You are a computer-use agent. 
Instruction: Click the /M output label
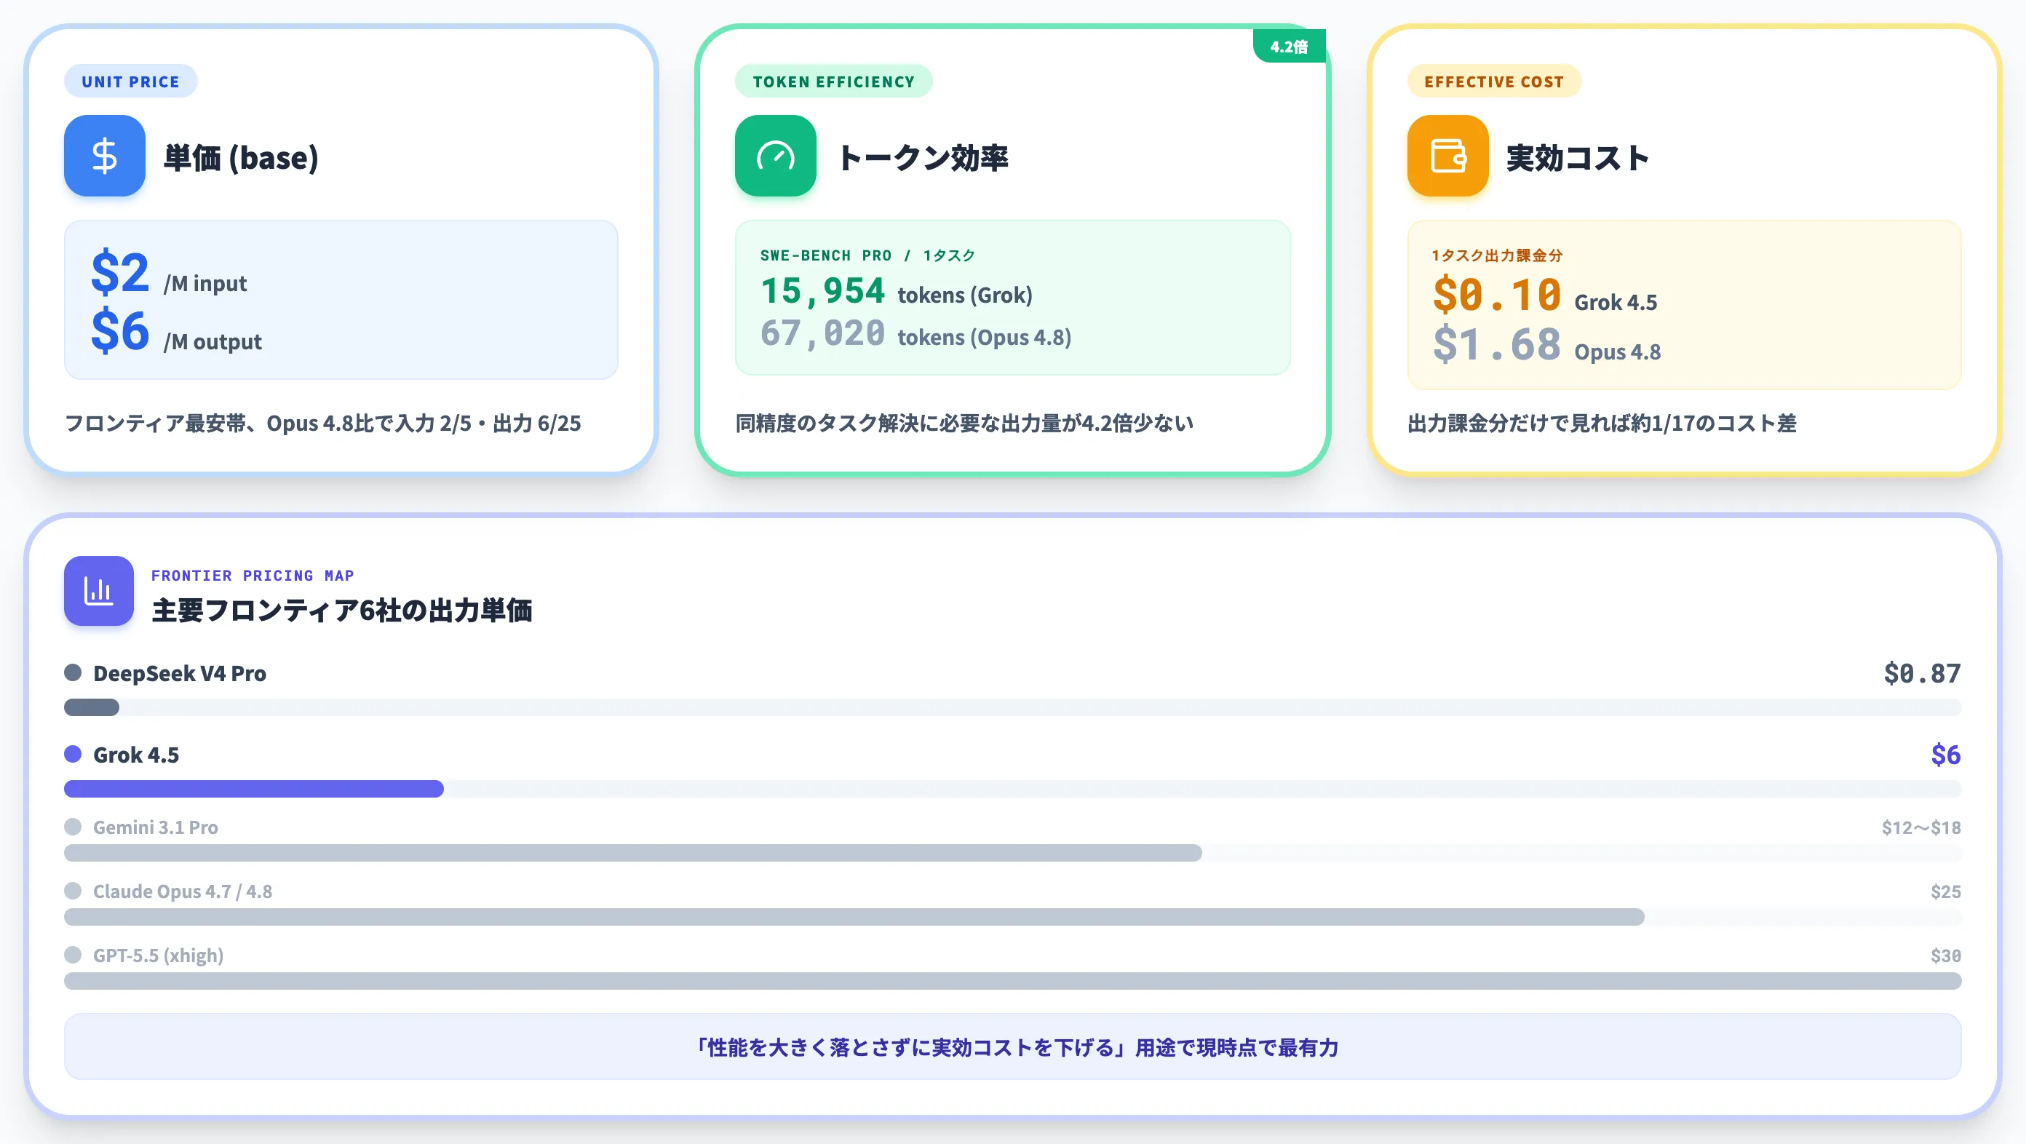[212, 341]
